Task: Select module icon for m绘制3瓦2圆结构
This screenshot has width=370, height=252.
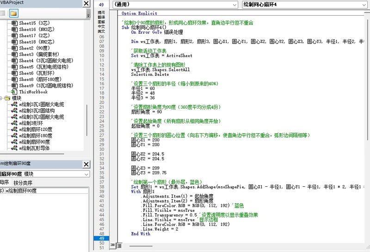Action: click(14, 111)
